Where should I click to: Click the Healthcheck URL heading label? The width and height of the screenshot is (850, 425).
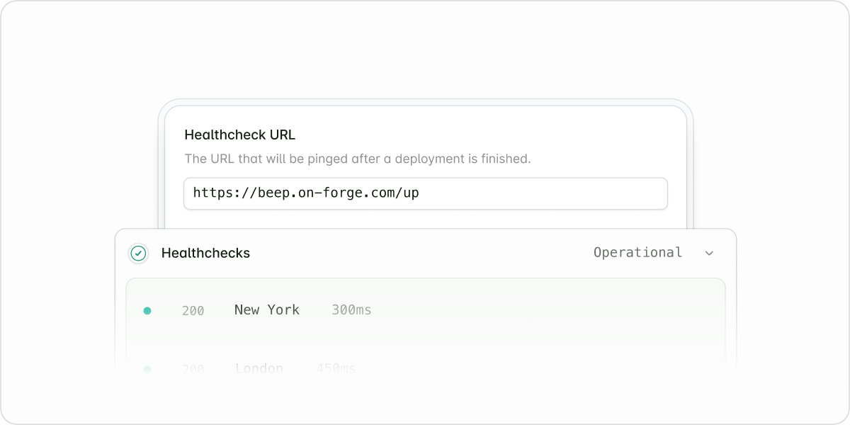pyautogui.click(x=239, y=135)
